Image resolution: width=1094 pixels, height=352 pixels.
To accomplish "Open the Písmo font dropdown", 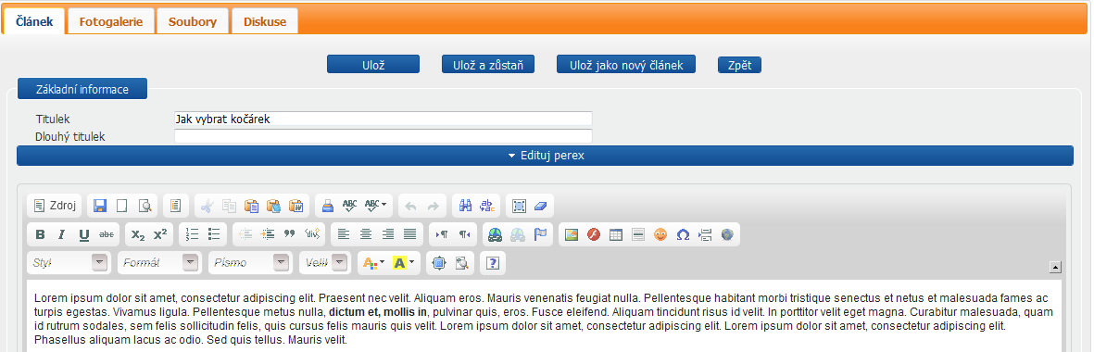I will [250, 263].
